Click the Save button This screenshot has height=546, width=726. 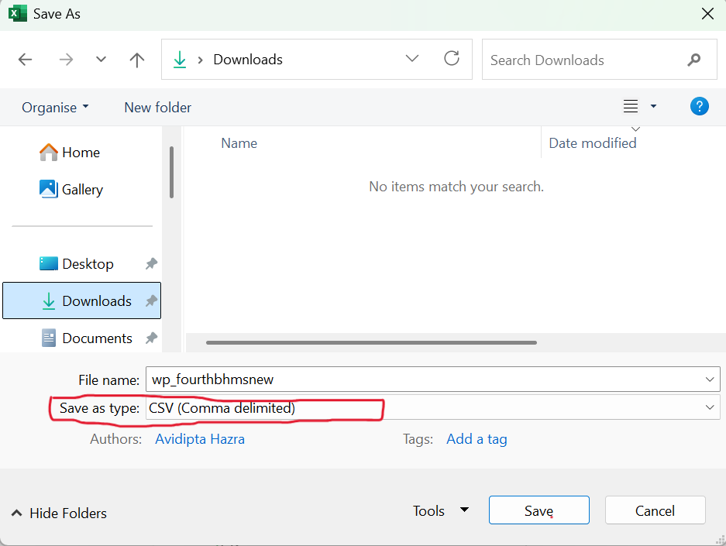pos(538,510)
